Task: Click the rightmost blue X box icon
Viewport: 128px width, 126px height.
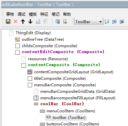Action: tap(122, 21)
